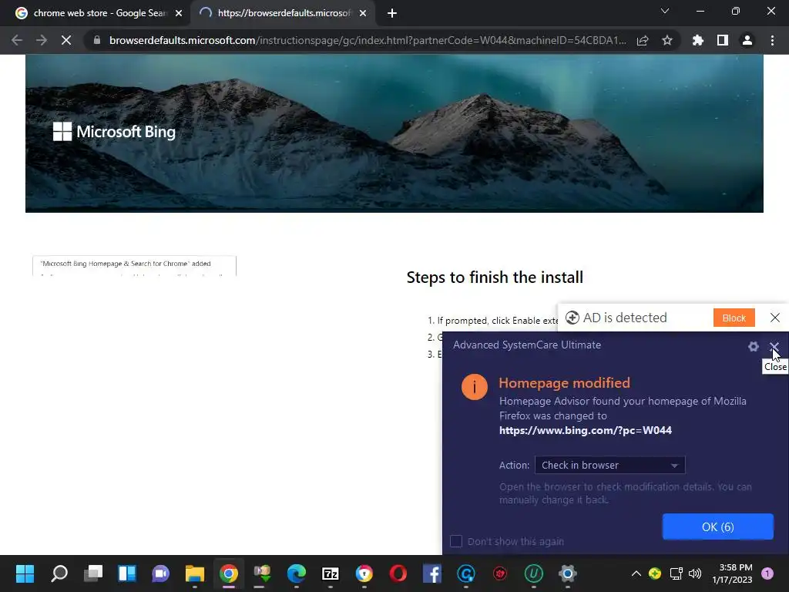The image size is (789, 592).
Task: Close the chrome web store tab
Action: (179, 14)
